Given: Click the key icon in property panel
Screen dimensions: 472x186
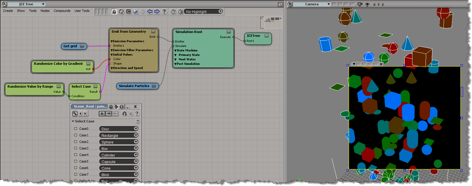Looking at the screenshot, I should [75, 114].
